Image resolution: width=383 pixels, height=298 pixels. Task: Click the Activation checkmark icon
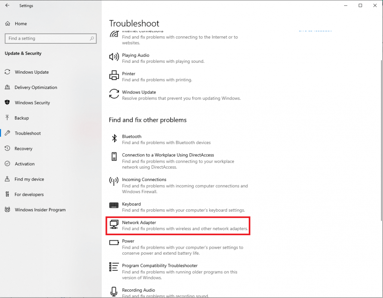(x=7, y=164)
